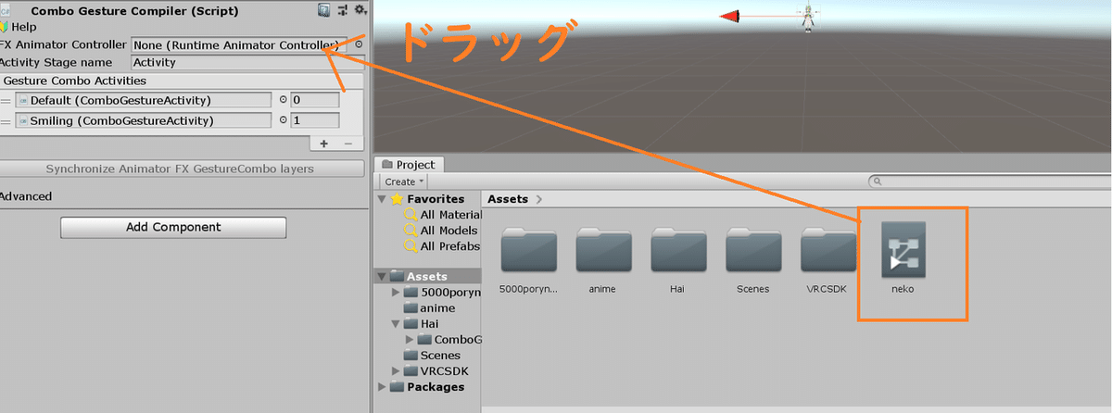Click the minus button to remove activity
Viewport: 1112px width, 413px height.
[x=348, y=144]
